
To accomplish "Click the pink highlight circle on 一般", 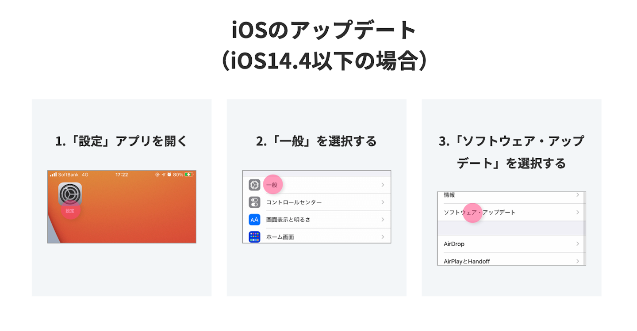I will tap(273, 185).
